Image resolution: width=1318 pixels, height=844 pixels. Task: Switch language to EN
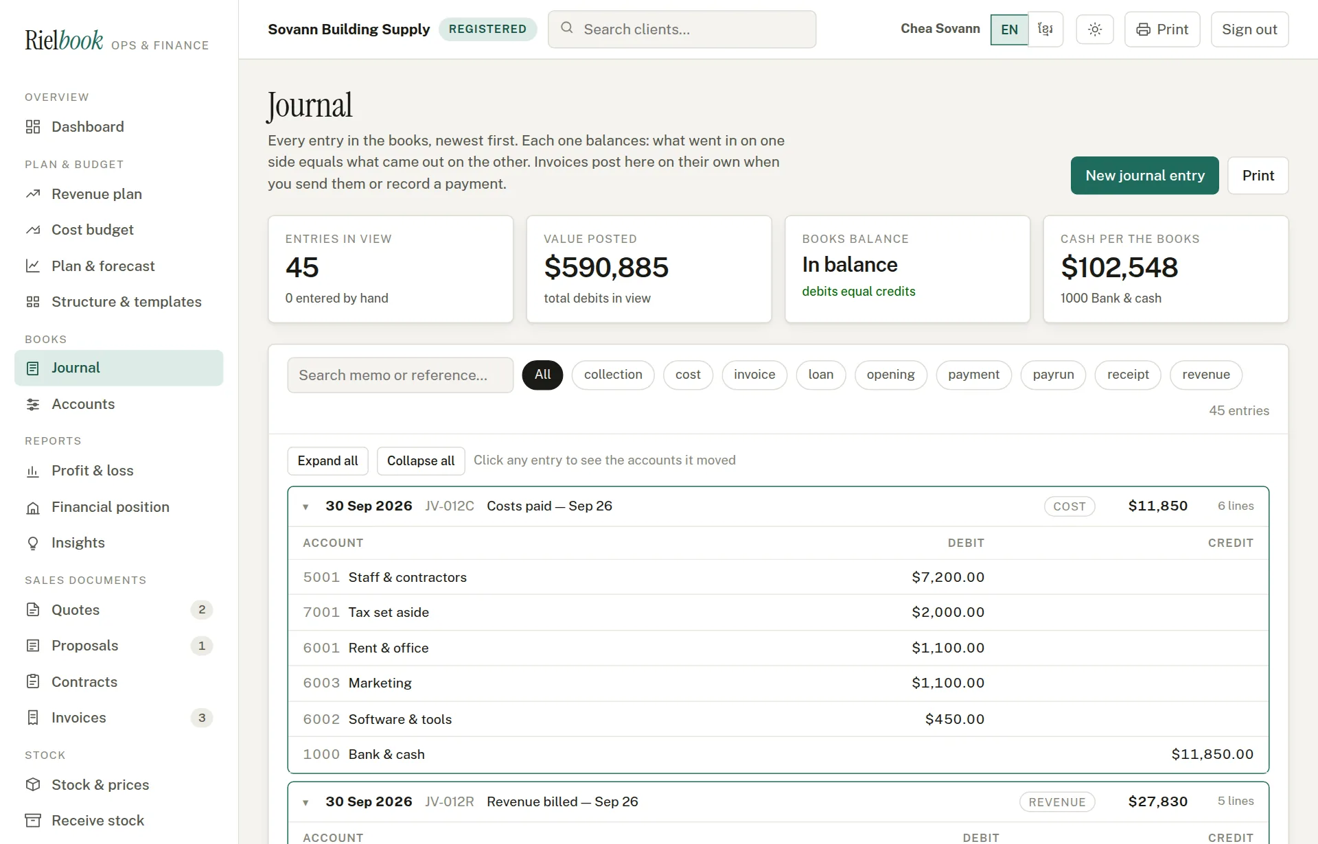click(x=1009, y=30)
